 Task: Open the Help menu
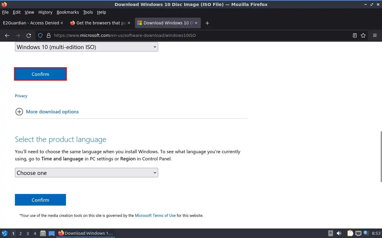tap(101, 12)
